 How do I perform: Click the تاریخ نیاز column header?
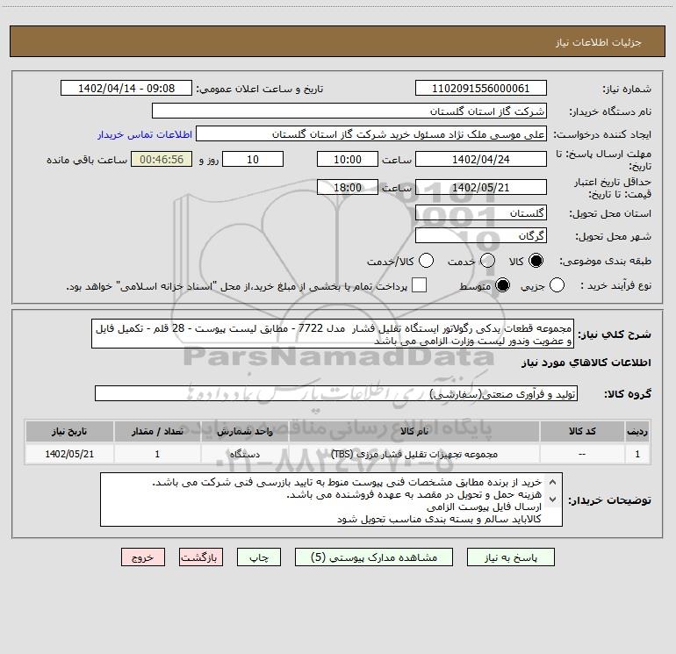pyautogui.click(x=69, y=431)
